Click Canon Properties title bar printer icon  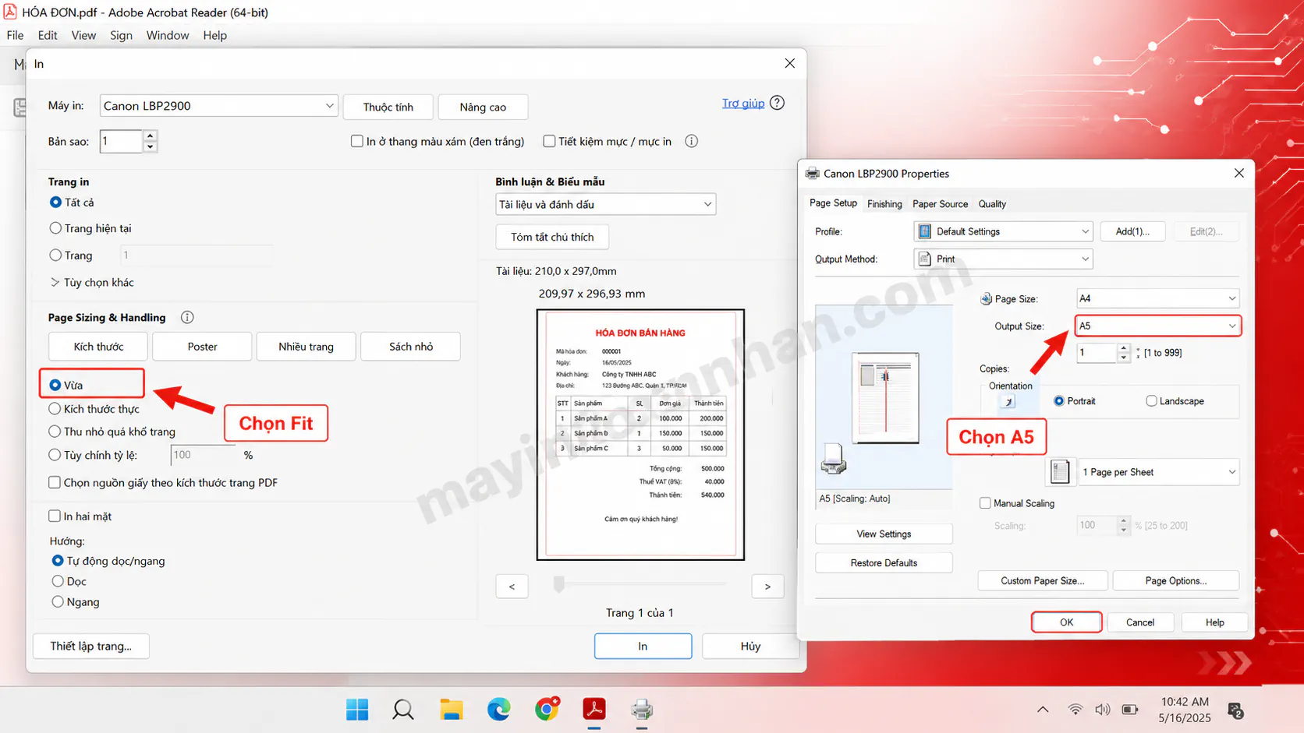tap(813, 174)
